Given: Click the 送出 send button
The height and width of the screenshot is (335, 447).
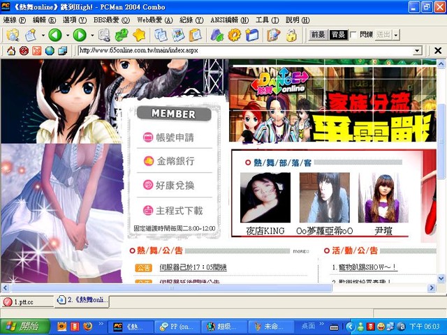Looking at the screenshot, I should pyautogui.click(x=383, y=35).
